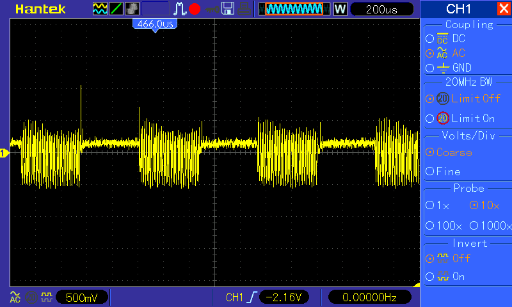Click the 0.00000Hz frequency readout
The width and height of the screenshot is (512, 307).
coord(369,297)
